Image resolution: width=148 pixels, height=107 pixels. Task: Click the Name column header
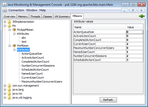(100, 27)
